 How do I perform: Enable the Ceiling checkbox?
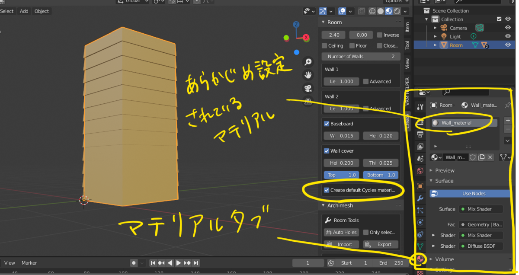(x=324, y=46)
